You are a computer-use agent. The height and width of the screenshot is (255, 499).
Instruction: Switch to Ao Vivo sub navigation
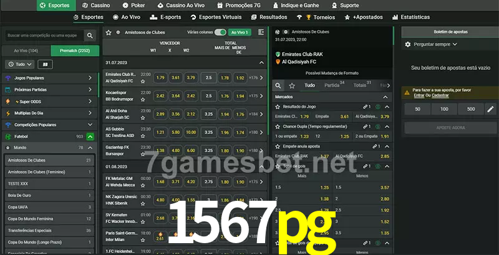127,17
